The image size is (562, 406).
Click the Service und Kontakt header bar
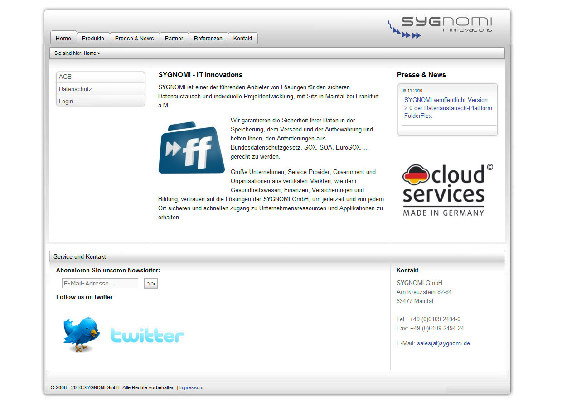[277, 256]
